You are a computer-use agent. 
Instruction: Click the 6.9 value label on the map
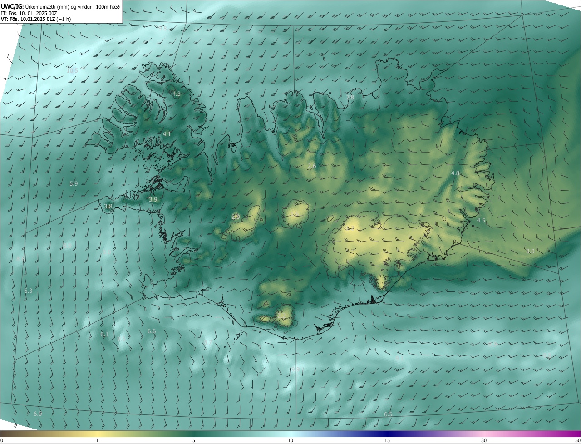38,414
